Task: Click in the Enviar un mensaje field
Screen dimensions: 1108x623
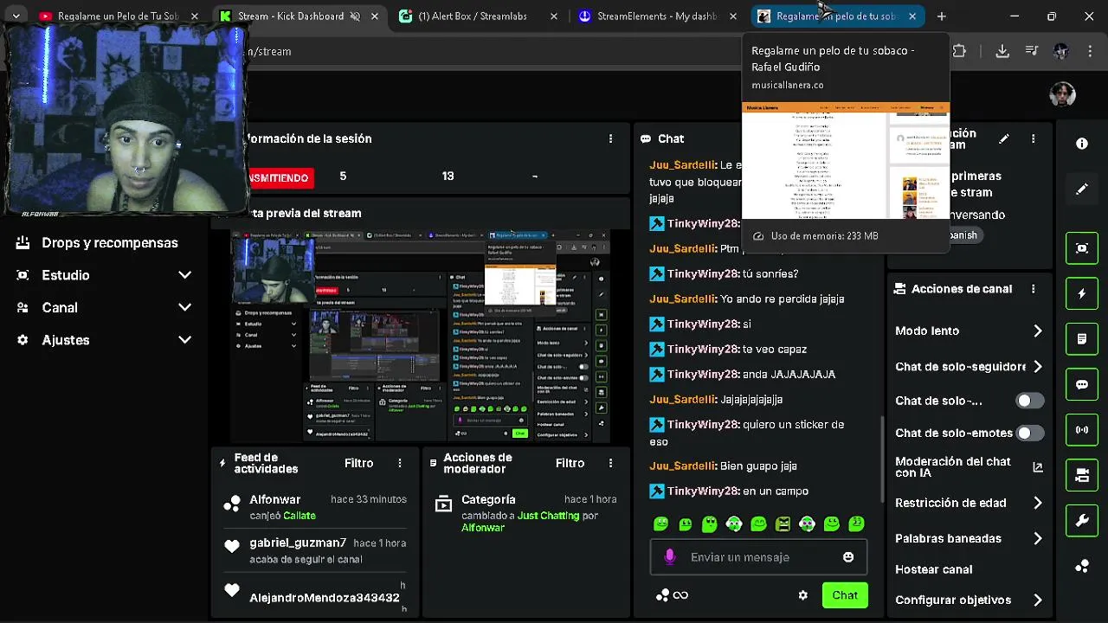Action: (757, 557)
